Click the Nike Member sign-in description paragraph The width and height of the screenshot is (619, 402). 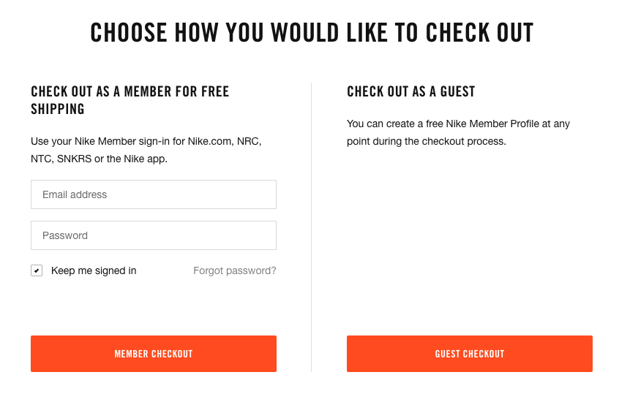[x=146, y=150]
